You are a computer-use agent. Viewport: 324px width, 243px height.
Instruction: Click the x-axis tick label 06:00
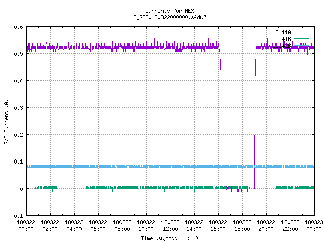[98, 229]
